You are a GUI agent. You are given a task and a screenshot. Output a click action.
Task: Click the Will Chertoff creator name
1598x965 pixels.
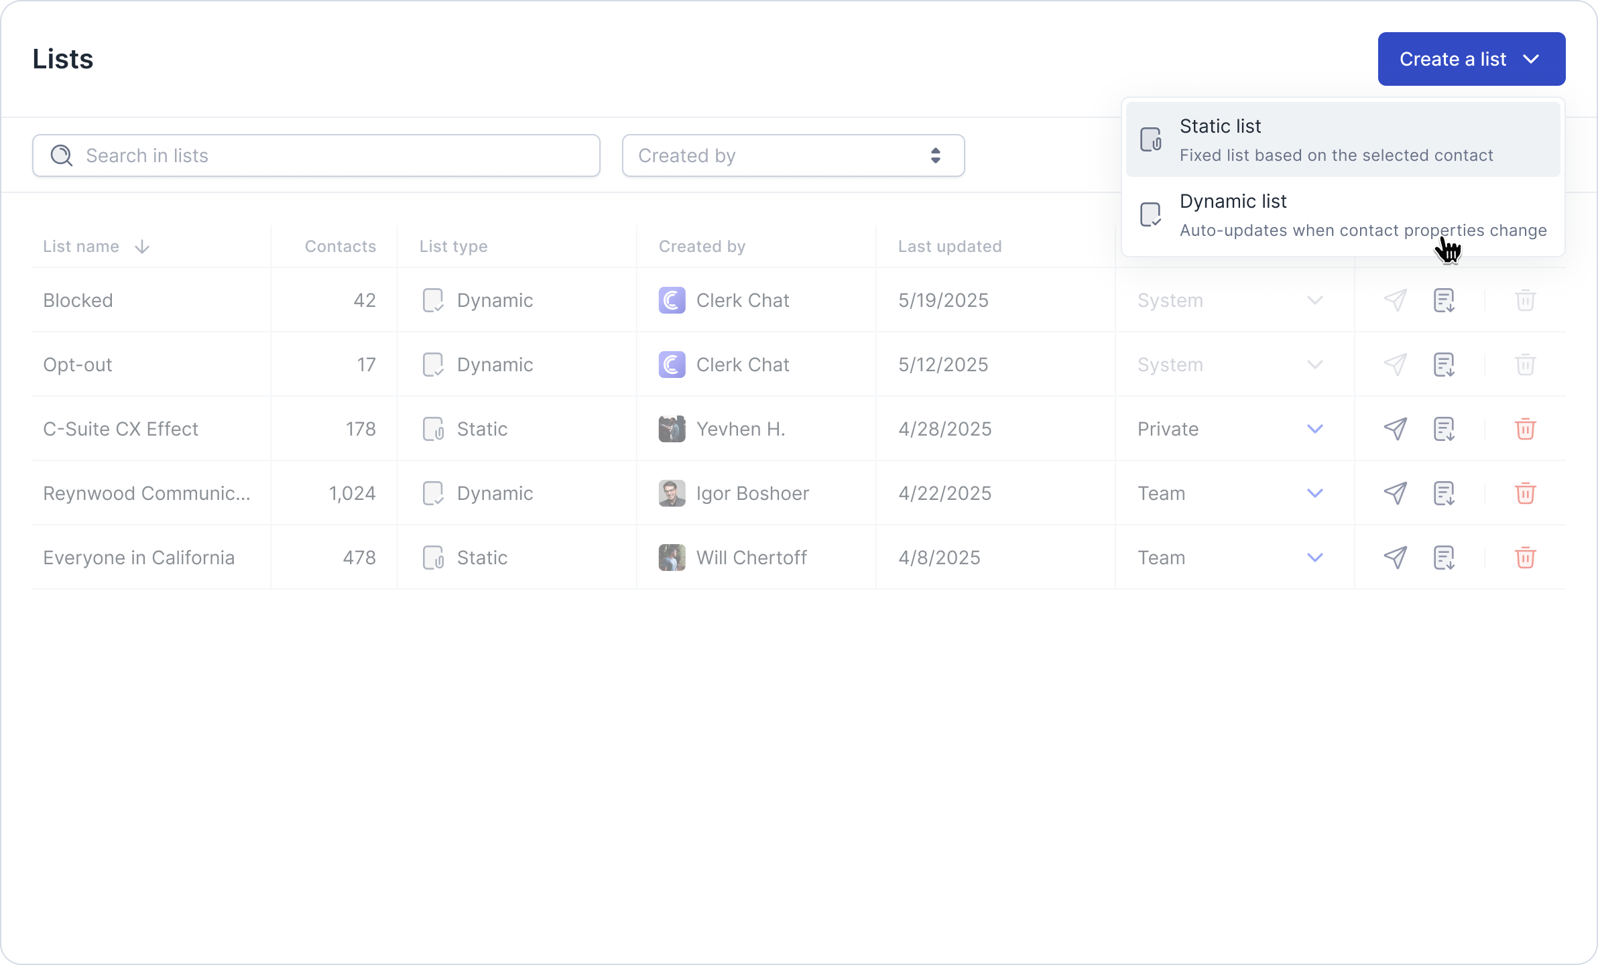pyautogui.click(x=751, y=558)
